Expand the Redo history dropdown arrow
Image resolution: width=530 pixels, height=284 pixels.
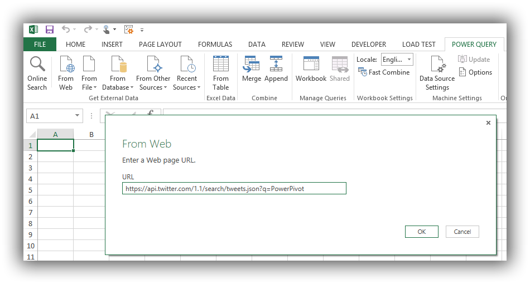(x=97, y=30)
